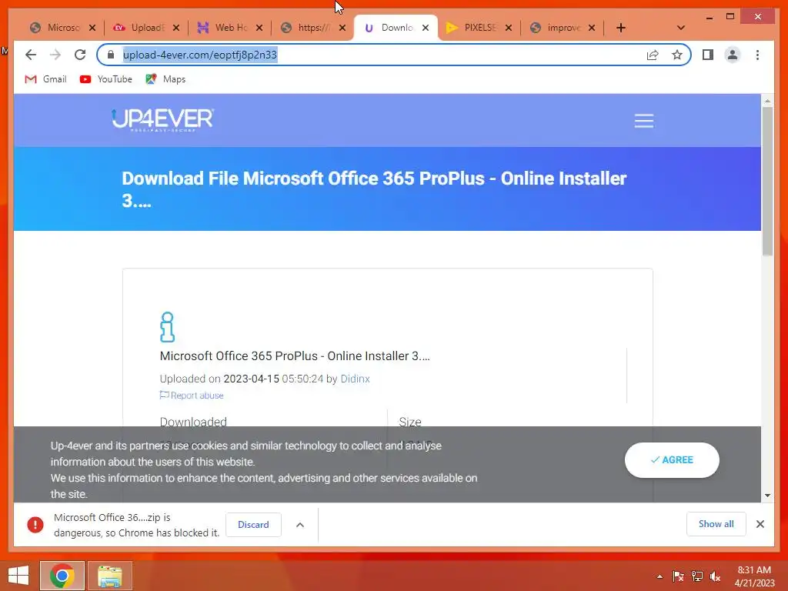Click the upload date 2023-04-15
The height and width of the screenshot is (591, 788).
click(x=252, y=379)
